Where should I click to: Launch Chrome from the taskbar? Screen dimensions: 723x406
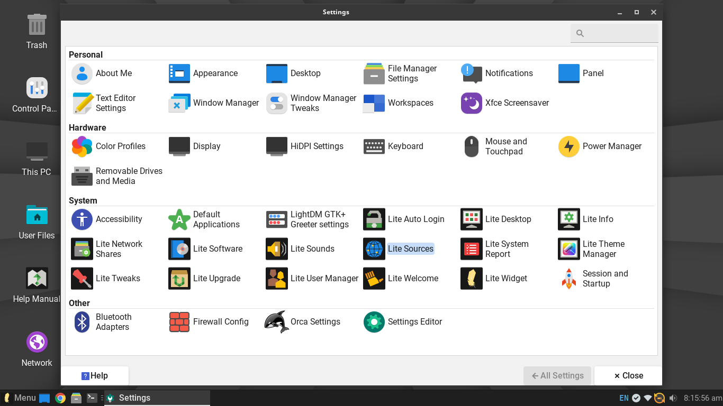[x=60, y=398]
